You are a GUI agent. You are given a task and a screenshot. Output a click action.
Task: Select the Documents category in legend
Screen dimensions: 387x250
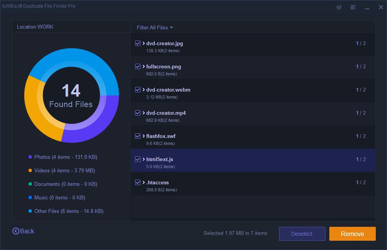click(65, 184)
